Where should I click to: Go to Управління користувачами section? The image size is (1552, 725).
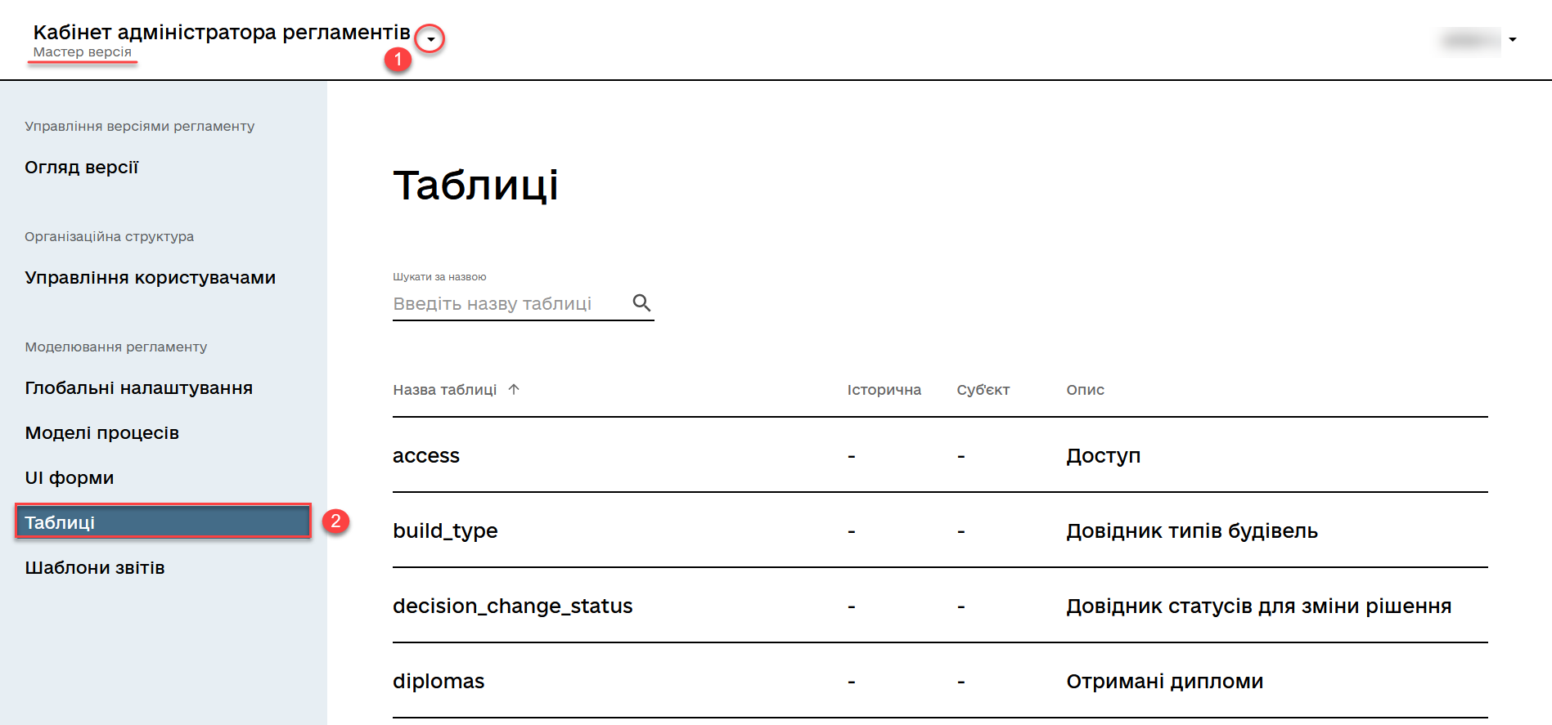tap(150, 278)
